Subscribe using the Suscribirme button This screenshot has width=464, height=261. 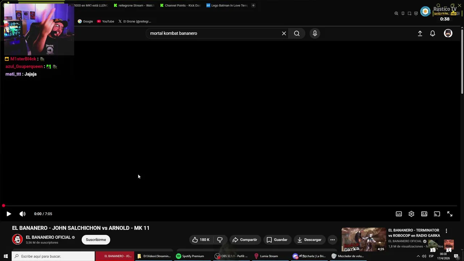point(96,240)
